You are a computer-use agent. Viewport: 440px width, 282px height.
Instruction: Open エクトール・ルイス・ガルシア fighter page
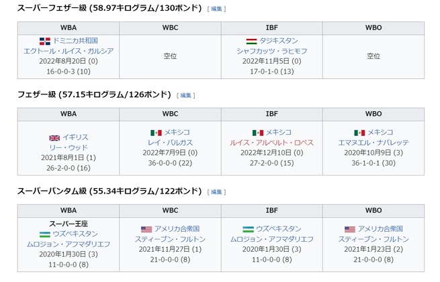[69, 51]
